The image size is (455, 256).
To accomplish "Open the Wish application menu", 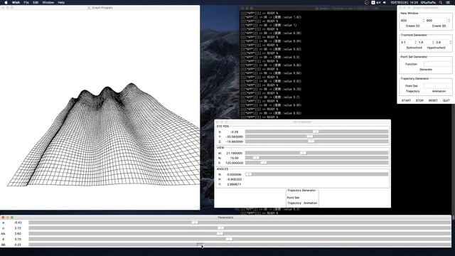I will (16, 2).
